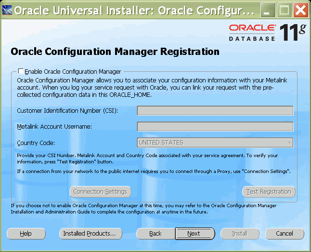This screenshot has width=311, height=252.
Task: Close the installer with the red X
Action: [300, 10]
